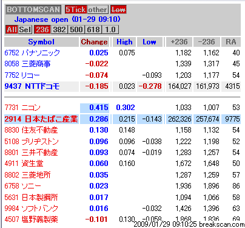Choose the 500 ratio button

tap(76, 30)
